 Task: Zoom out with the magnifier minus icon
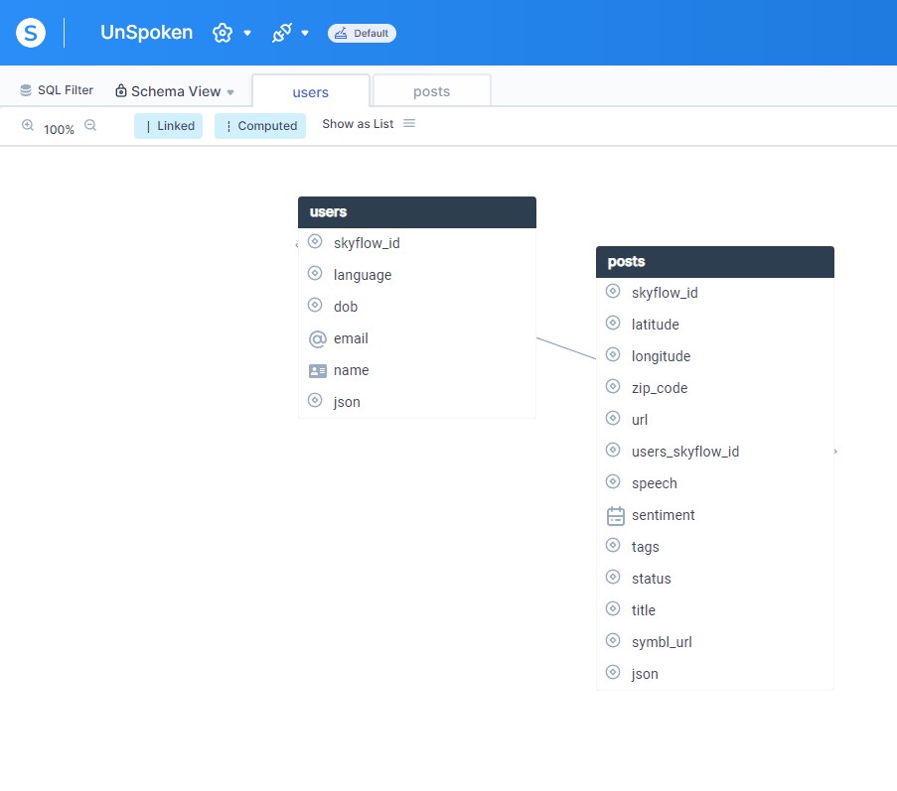click(90, 125)
